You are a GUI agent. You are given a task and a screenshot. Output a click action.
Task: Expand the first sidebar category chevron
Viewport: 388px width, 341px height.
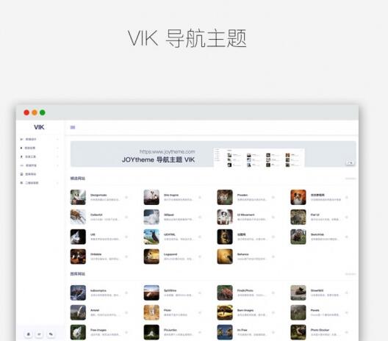(x=57, y=140)
